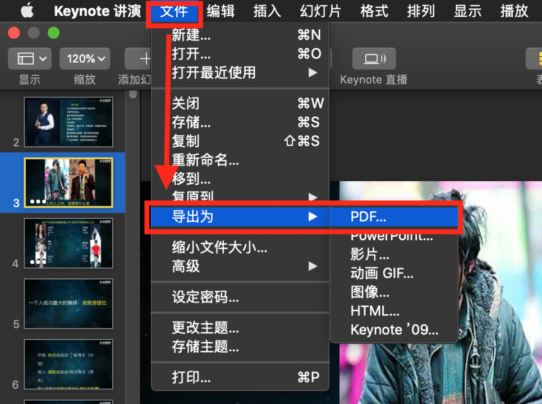The height and width of the screenshot is (404, 542).
Task: Open the Keynote 讲演 application menu
Action: coord(98,11)
